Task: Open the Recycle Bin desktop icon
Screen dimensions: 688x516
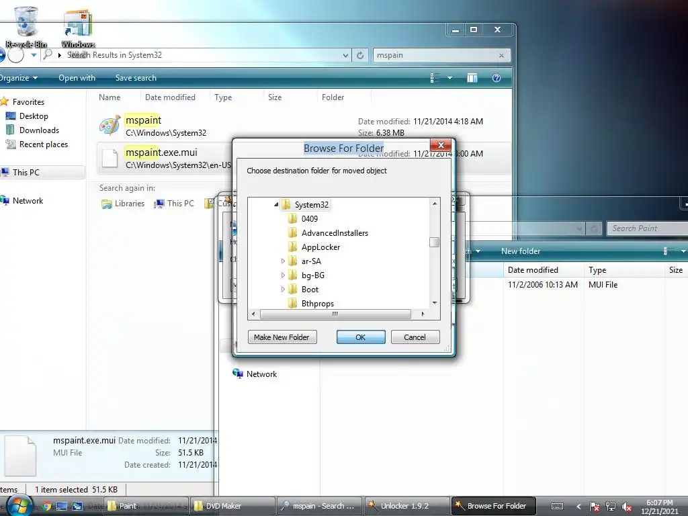Action: pos(26,26)
